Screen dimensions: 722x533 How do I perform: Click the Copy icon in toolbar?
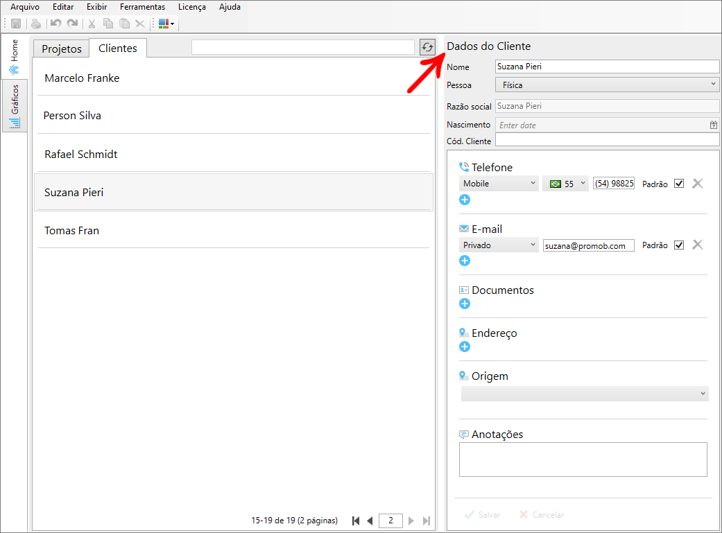(108, 24)
